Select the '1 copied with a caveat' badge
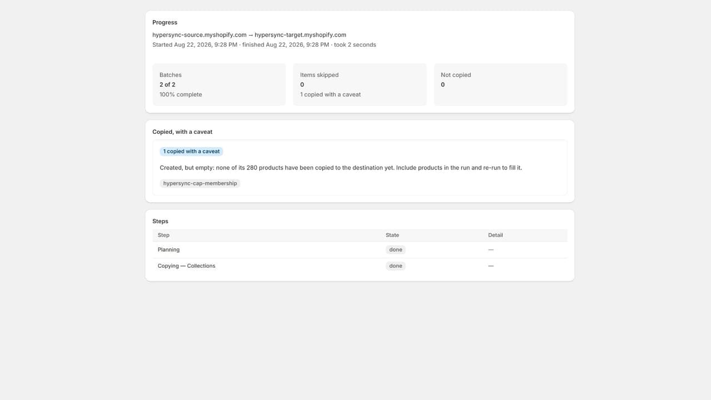Screen dimensions: 711x400 pos(192,151)
